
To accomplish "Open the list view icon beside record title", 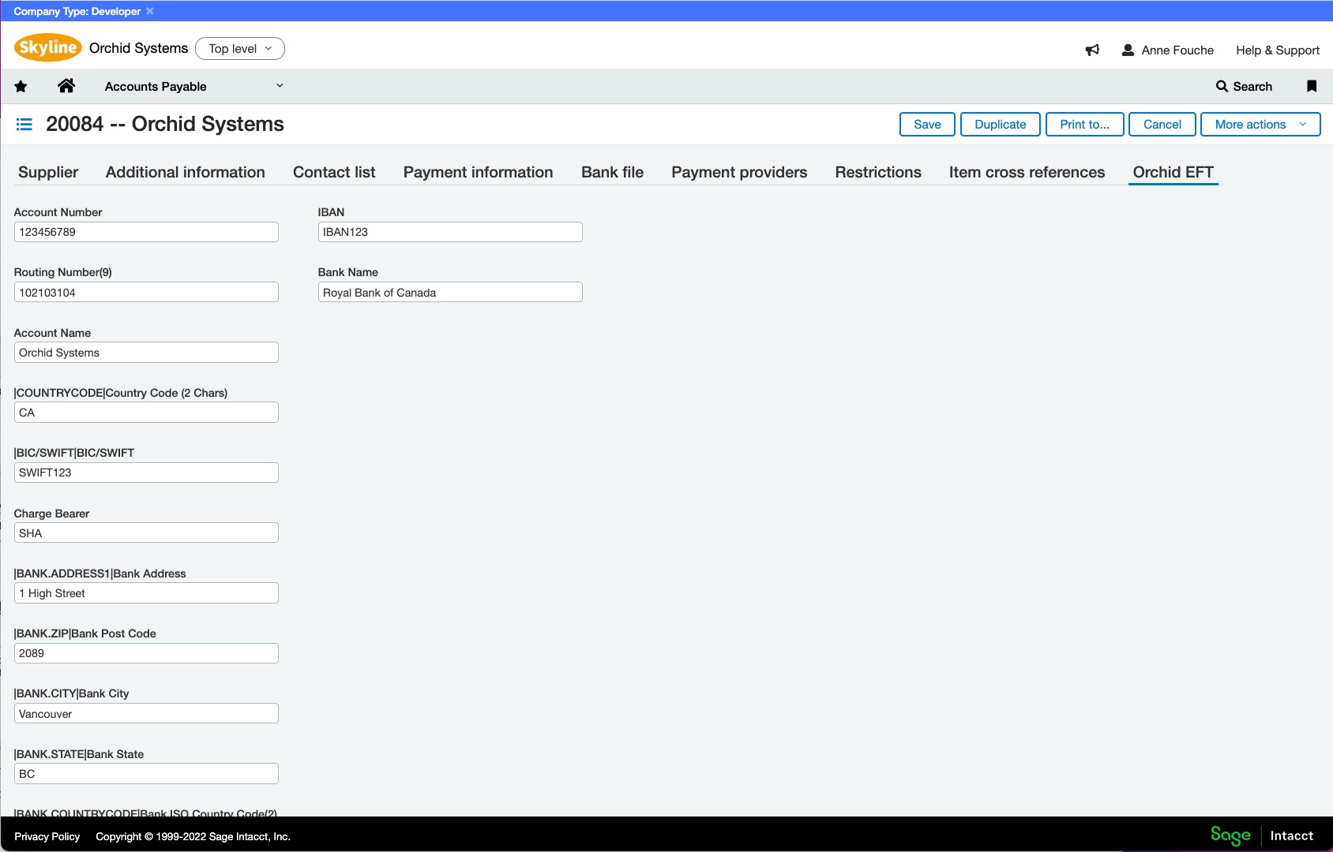I will tap(24, 124).
